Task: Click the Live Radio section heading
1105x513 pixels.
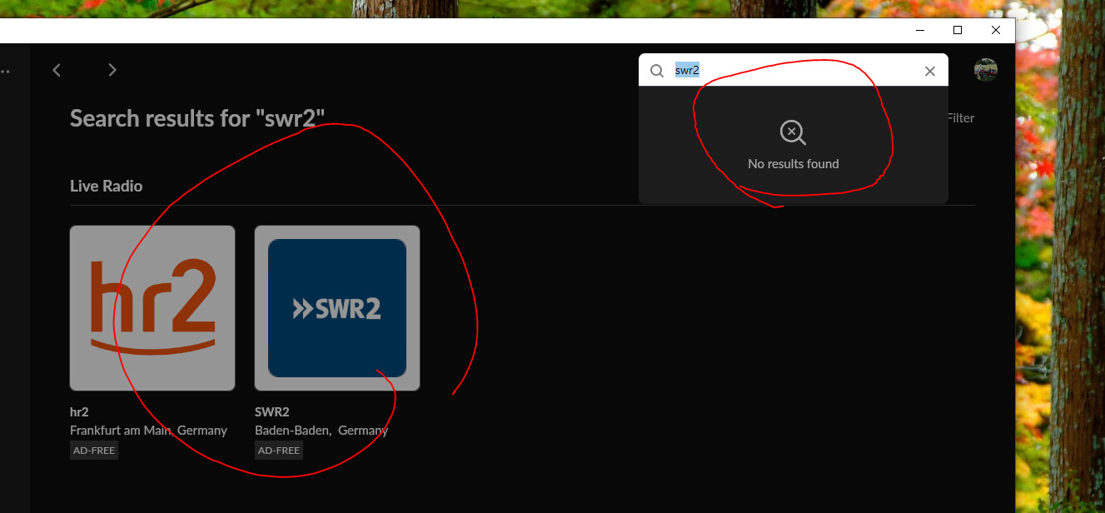Action: (106, 186)
